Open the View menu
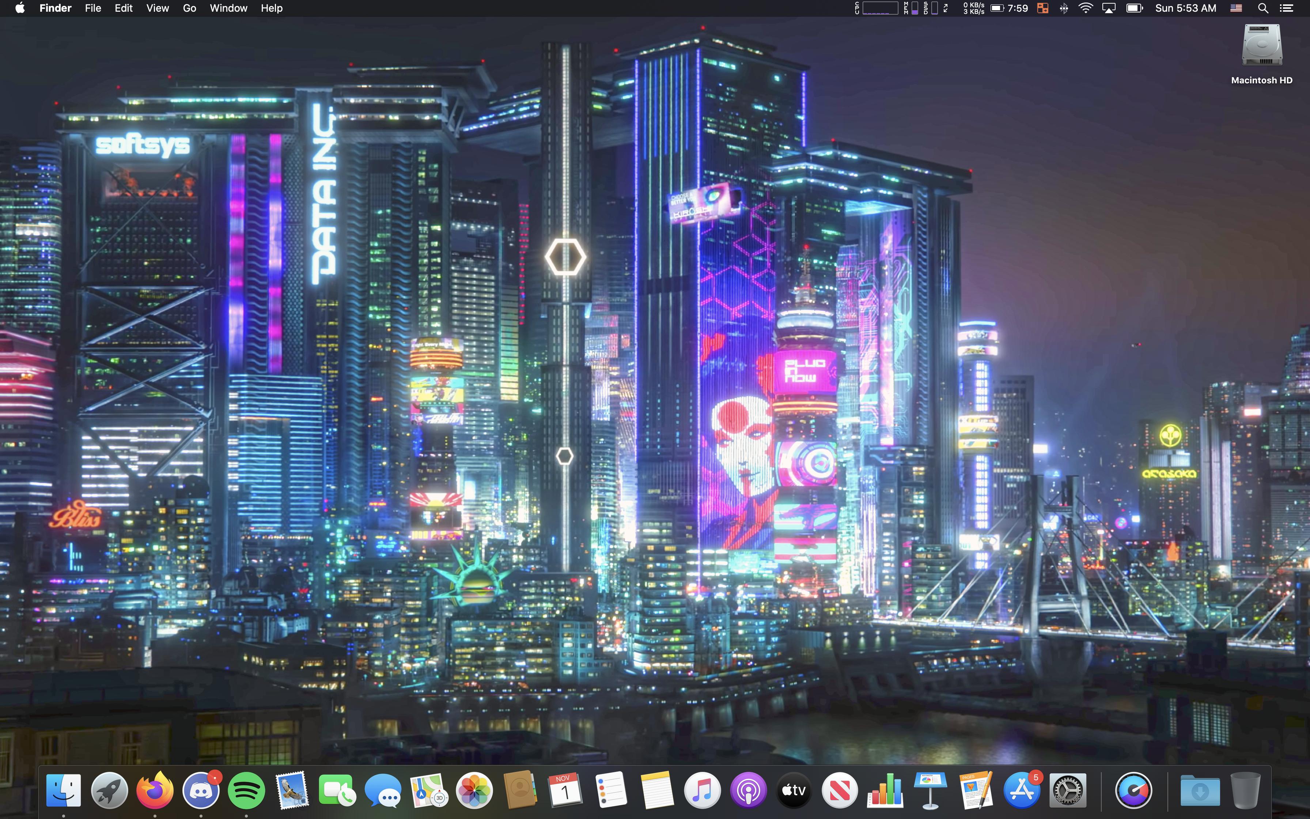This screenshot has width=1310, height=819. point(158,8)
